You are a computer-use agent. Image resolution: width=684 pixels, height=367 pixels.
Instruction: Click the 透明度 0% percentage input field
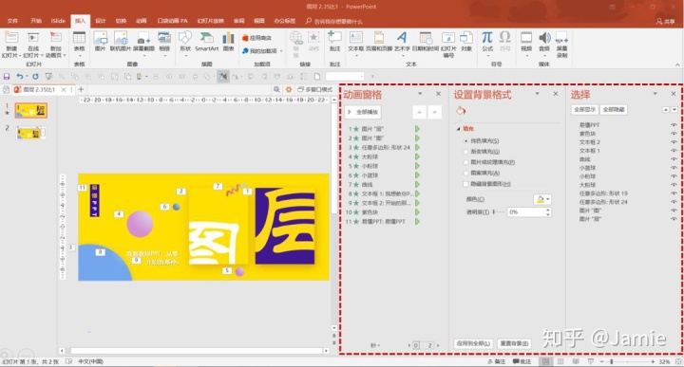[x=525, y=212]
